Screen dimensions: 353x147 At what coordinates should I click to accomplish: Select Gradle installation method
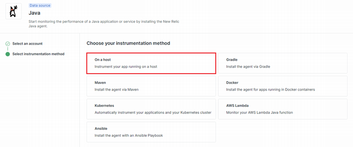[282, 63]
